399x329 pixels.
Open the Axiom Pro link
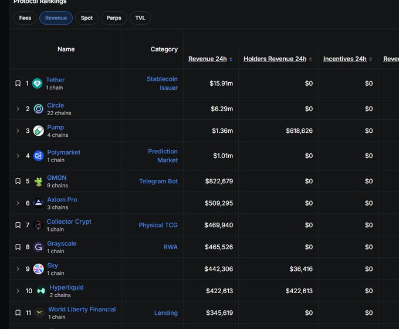62,200
